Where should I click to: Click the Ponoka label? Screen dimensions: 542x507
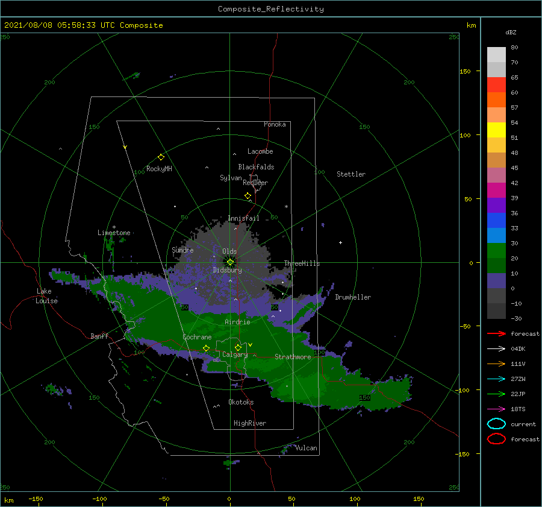point(275,124)
